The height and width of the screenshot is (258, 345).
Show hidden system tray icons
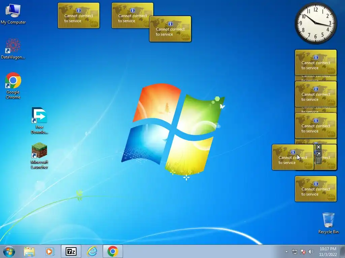click(286, 252)
